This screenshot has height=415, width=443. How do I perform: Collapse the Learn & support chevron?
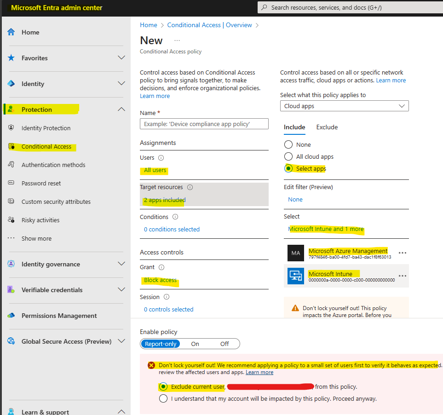(121, 411)
